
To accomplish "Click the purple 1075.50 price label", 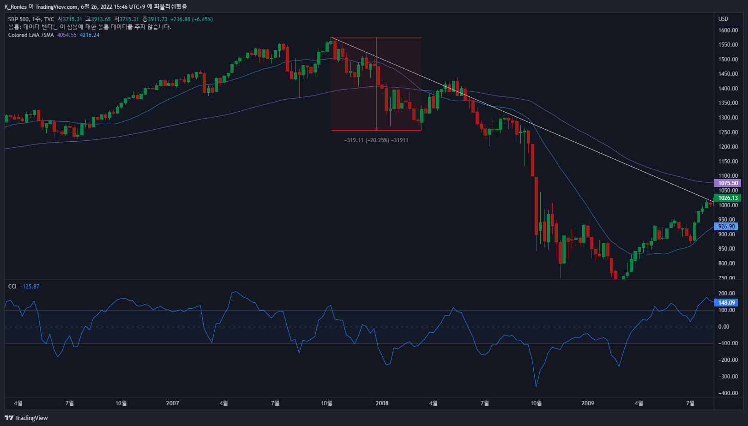I will (727, 183).
